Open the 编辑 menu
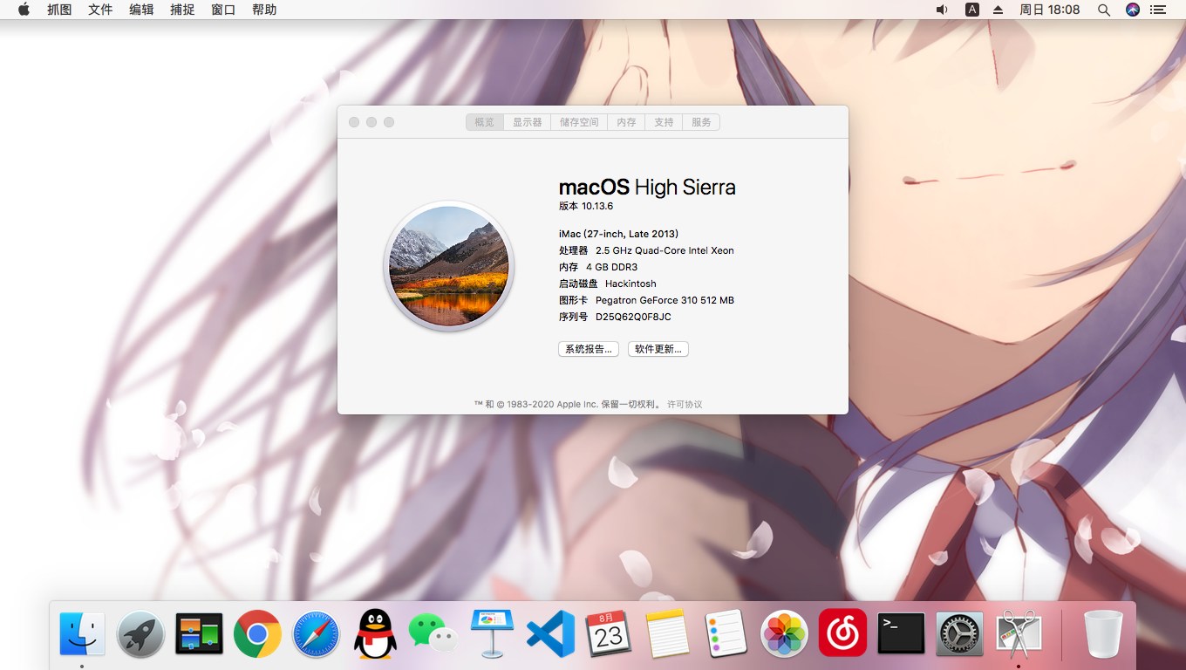 (x=141, y=10)
